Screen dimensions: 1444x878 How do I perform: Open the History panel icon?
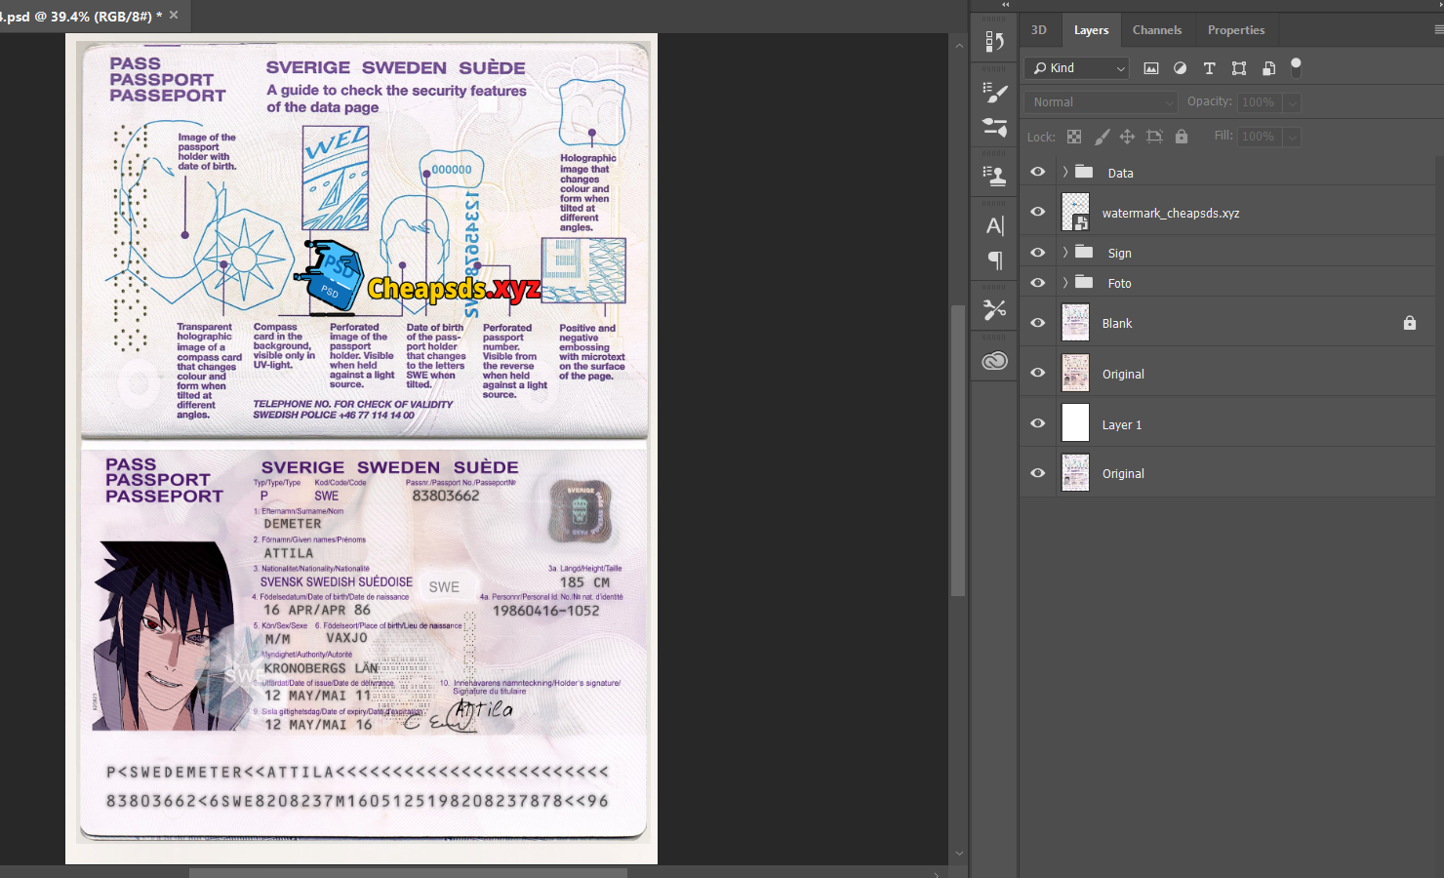click(x=994, y=42)
